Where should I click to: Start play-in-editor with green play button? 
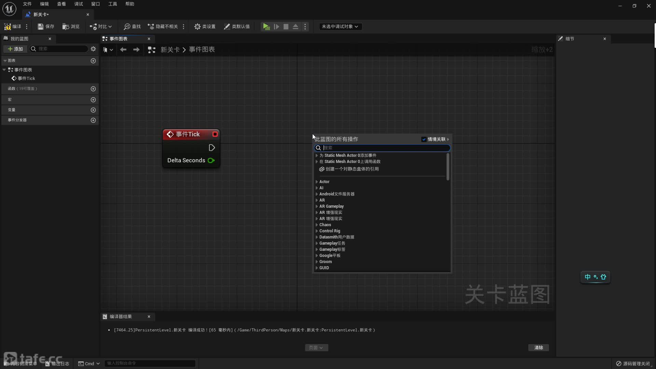pyautogui.click(x=266, y=27)
